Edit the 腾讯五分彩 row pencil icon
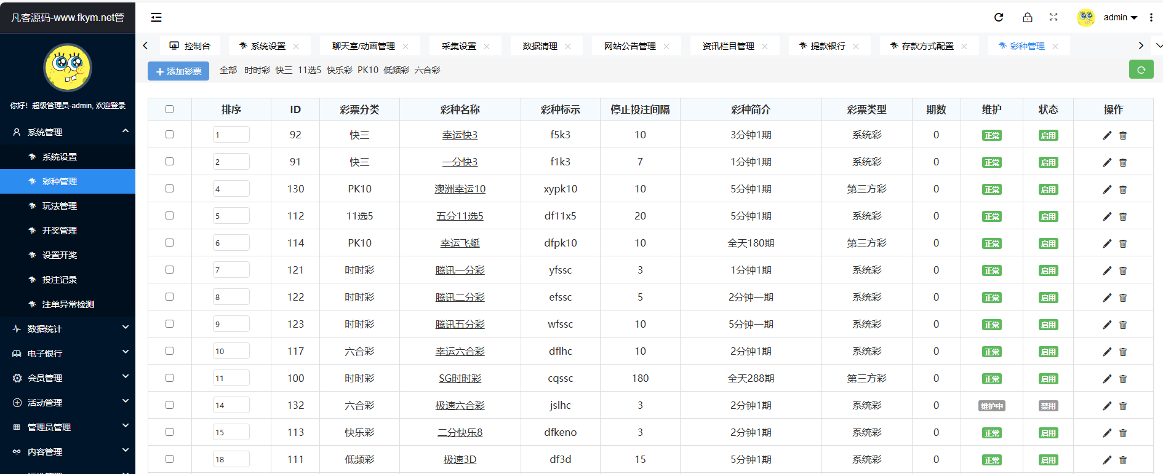 pyautogui.click(x=1107, y=325)
